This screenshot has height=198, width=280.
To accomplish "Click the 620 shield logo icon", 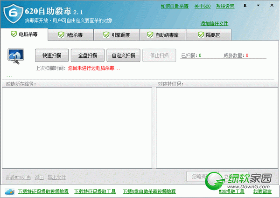I will click(x=14, y=14).
